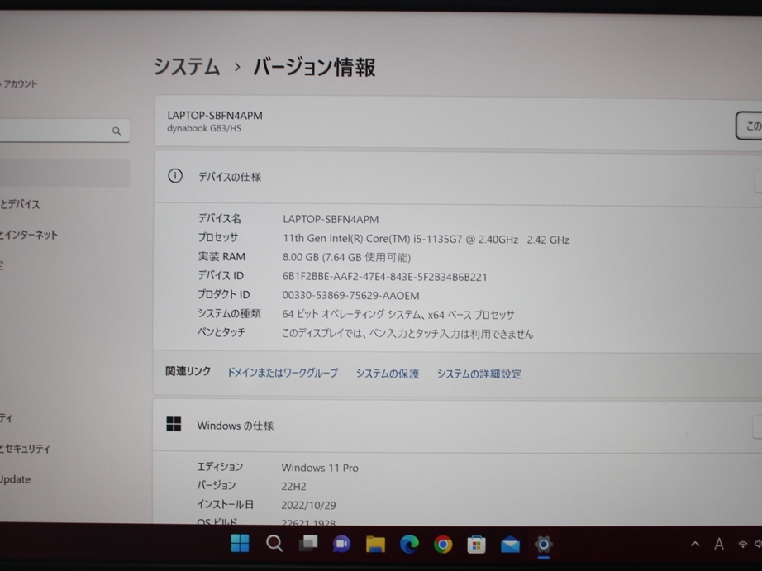
Task: Click システム in the breadcrumb
Action: pos(187,66)
